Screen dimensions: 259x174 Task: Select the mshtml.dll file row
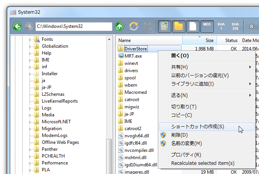coord(133,158)
